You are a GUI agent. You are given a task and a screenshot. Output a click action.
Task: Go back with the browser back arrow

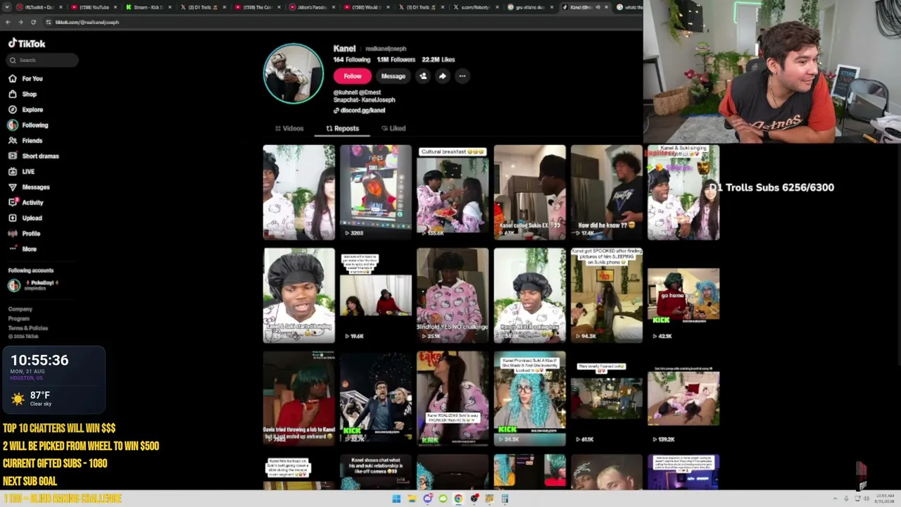point(8,22)
